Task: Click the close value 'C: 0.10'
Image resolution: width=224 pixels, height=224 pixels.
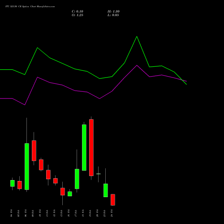Action: [78, 12]
